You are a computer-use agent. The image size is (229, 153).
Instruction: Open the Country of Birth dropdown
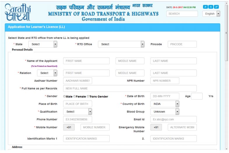coord(165,104)
